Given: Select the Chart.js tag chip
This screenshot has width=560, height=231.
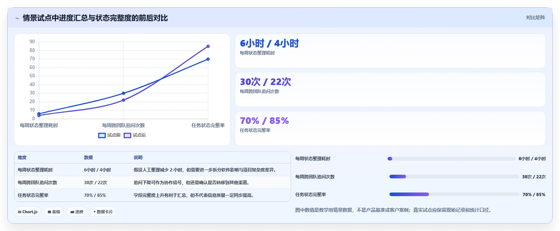Looking at the screenshot, I should coord(28,212).
